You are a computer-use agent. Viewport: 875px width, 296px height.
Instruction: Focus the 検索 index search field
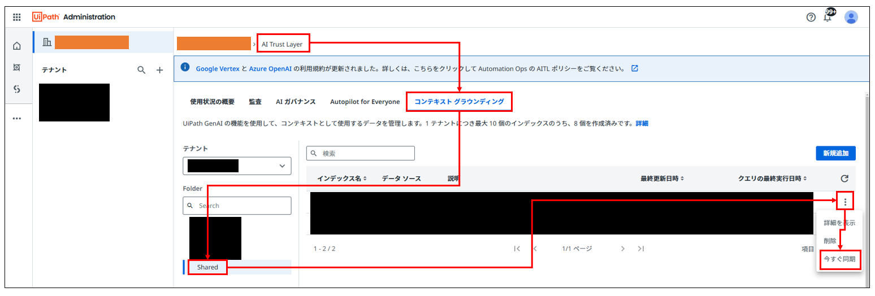click(x=361, y=153)
